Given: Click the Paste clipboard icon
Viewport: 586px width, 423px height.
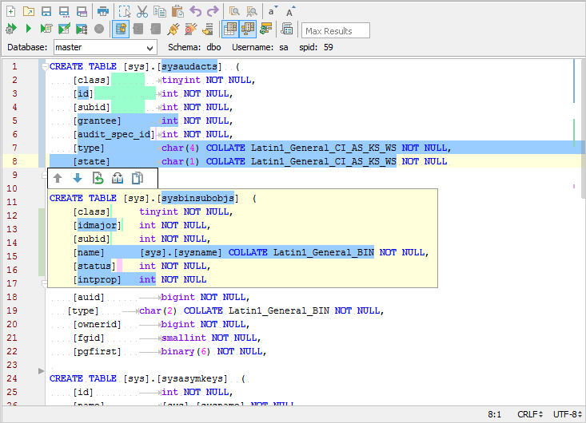Looking at the screenshot, I should [177, 11].
